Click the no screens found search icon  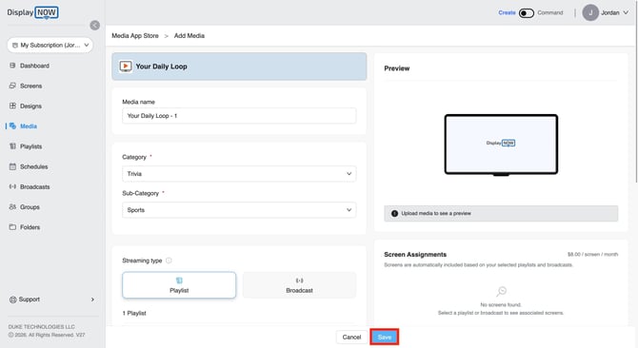pos(501,291)
